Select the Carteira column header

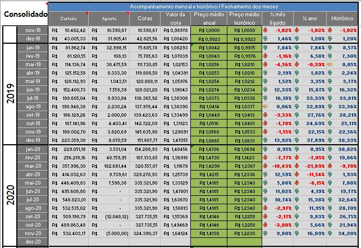[x=68, y=19]
